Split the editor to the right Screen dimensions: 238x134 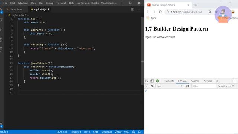pos(132,9)
